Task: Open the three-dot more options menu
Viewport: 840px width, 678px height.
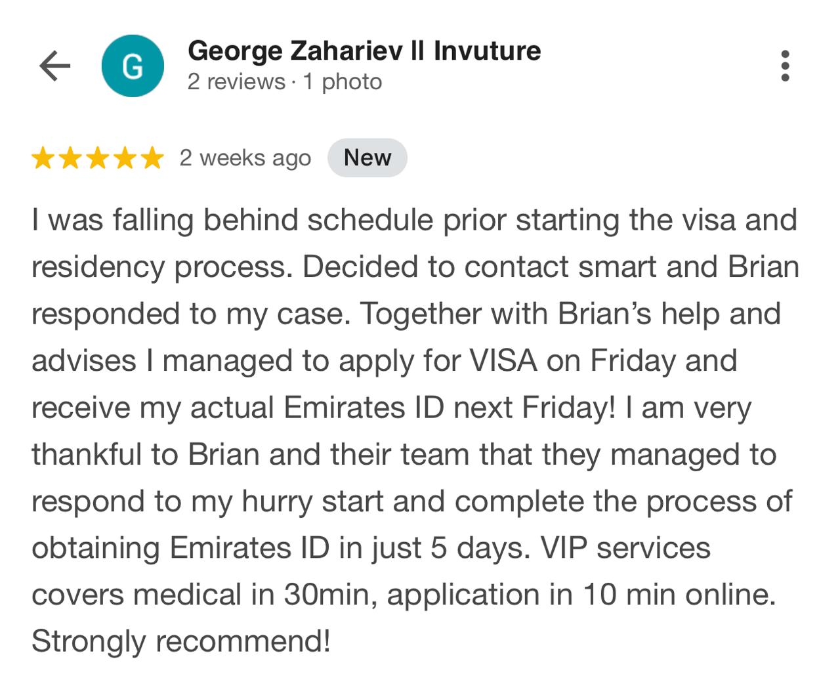Action: [x=785, y=66]
